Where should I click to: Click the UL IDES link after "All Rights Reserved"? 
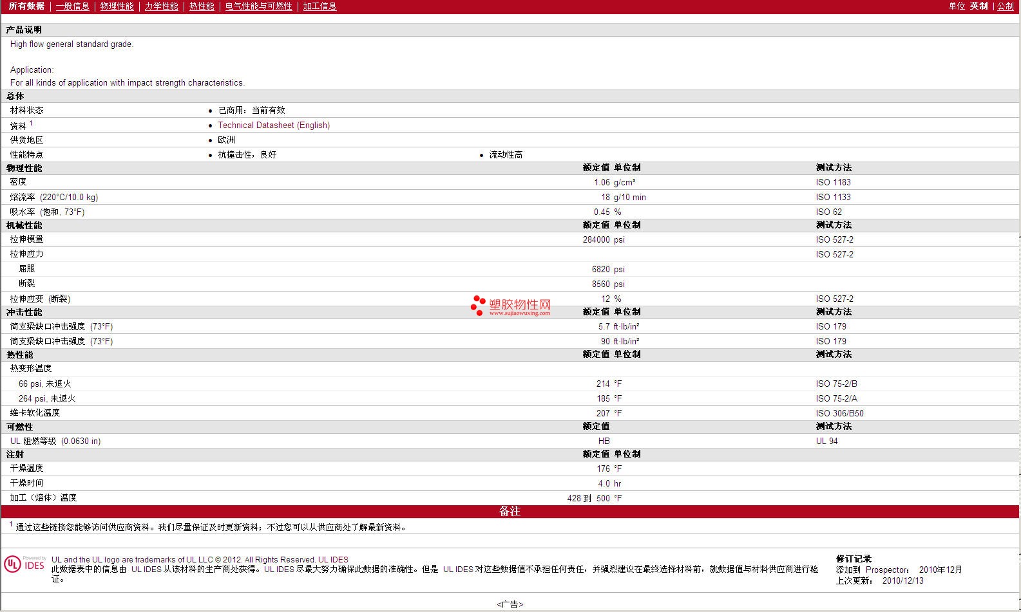pos(333,560)
